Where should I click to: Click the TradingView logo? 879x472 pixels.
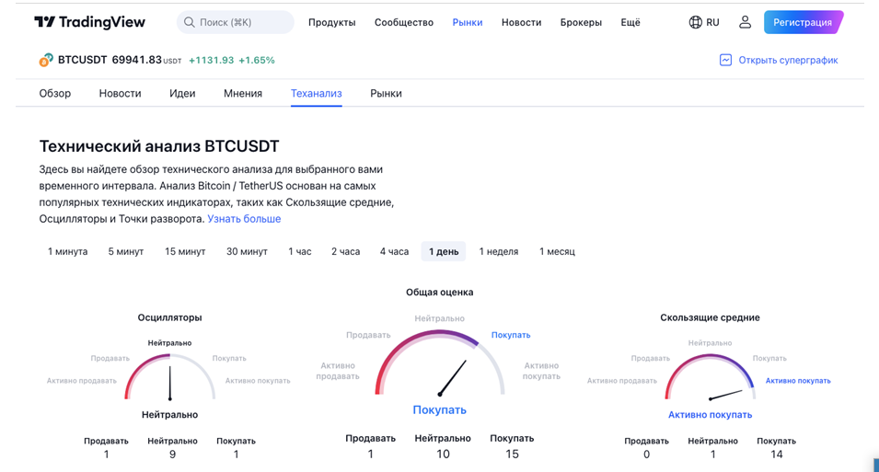pos(89,22)
